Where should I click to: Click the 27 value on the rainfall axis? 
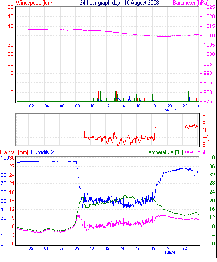click(12, 166)
